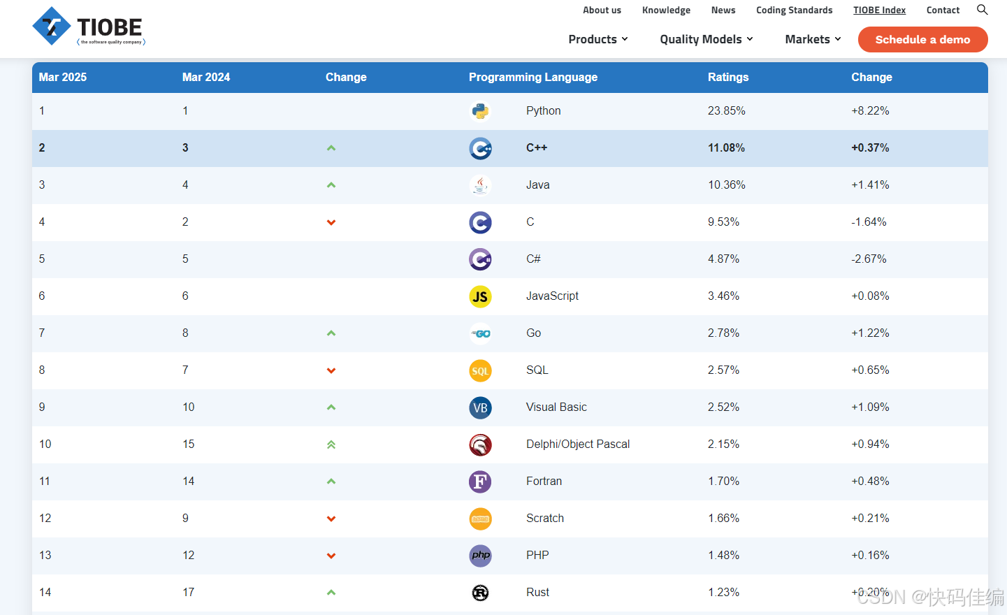1007x615 pixels.
Task: Expand the Products dropdown menu
Action: [598, 39]
